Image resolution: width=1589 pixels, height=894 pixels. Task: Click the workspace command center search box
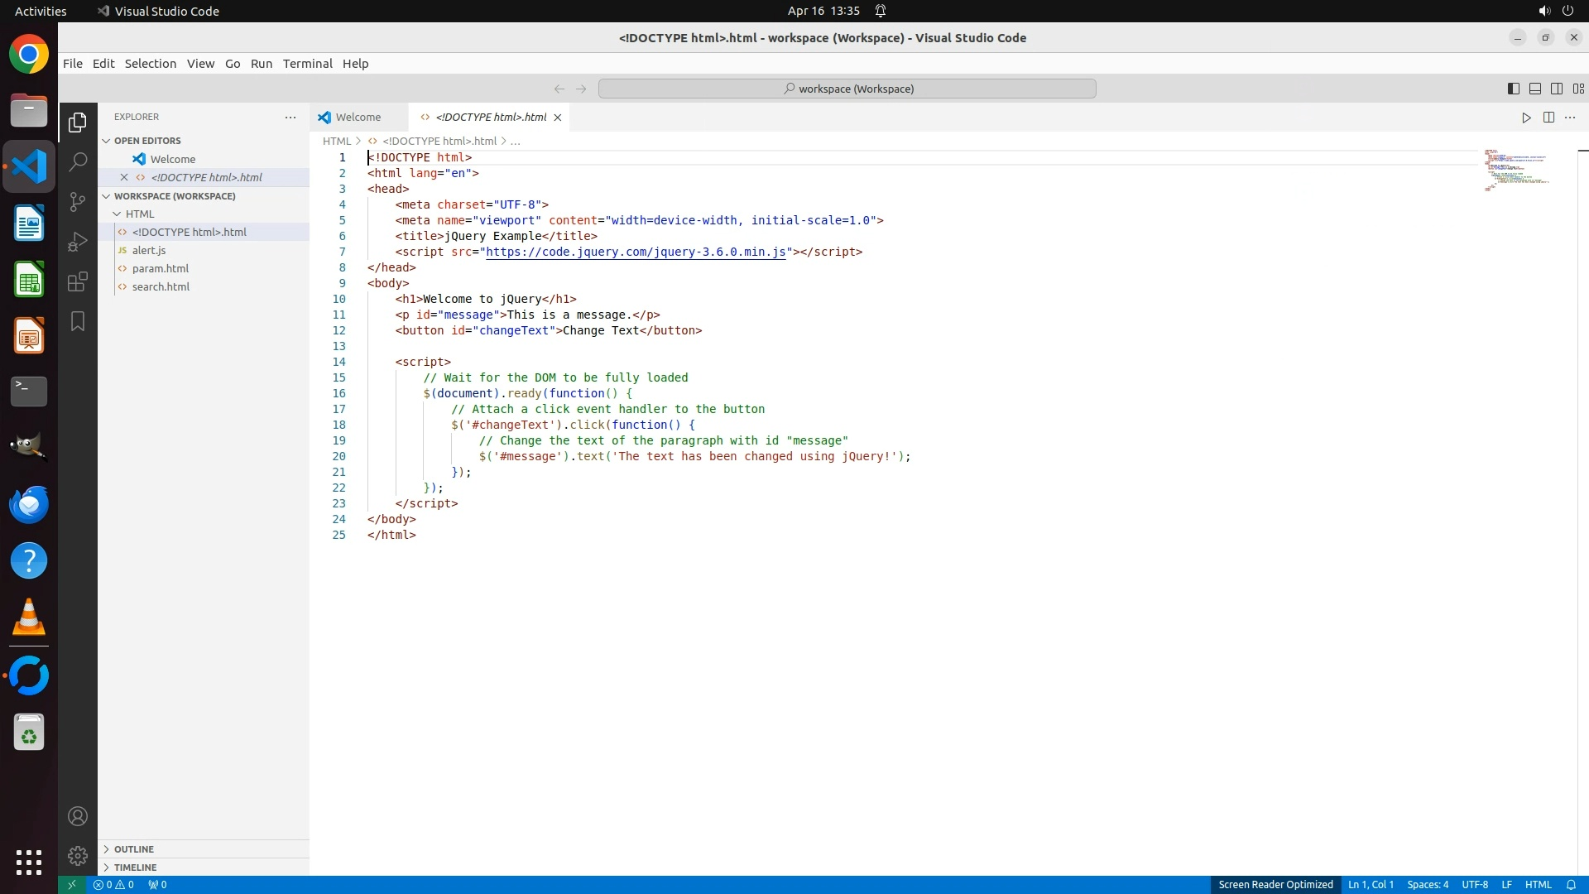847,89
